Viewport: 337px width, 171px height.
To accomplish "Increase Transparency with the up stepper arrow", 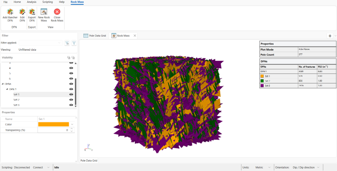I will (x=72, y=129).
